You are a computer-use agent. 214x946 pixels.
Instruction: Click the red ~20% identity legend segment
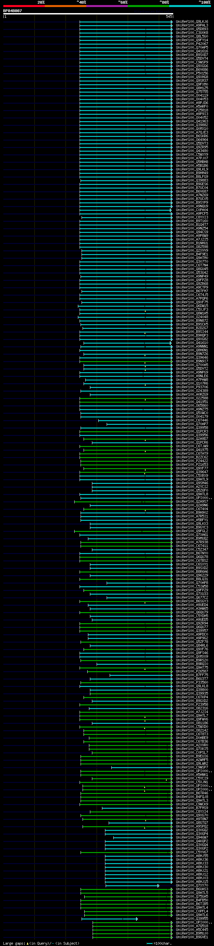[x=24, y=6]
